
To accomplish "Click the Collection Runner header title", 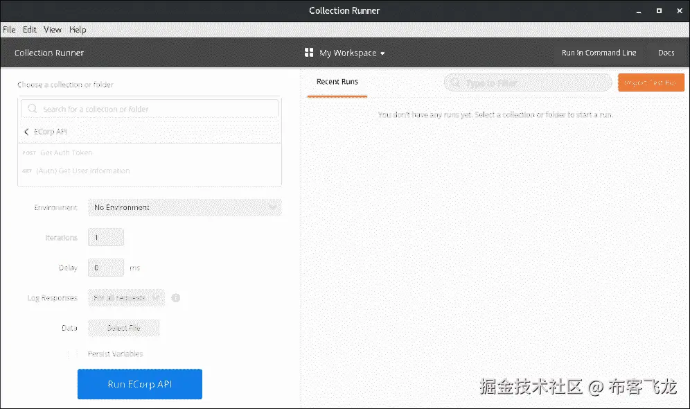I will [49, 53].
